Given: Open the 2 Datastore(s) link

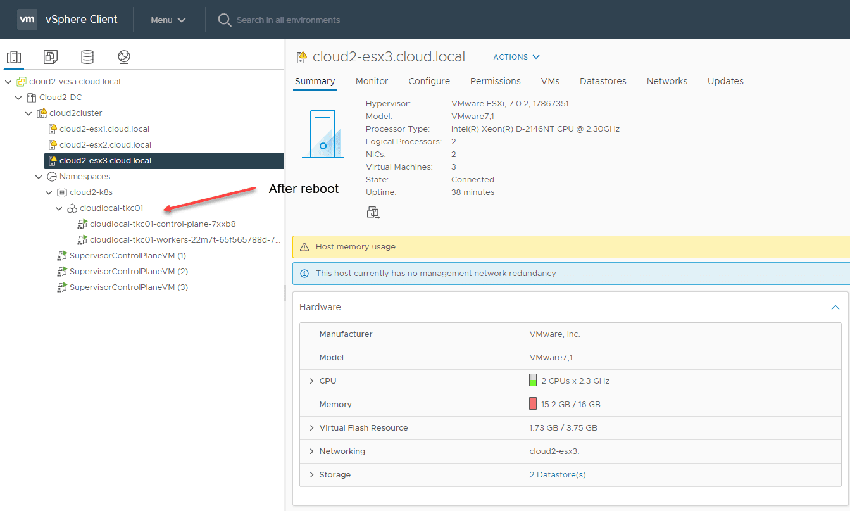Looking at the screenshot, I should [x=557, y=475].
